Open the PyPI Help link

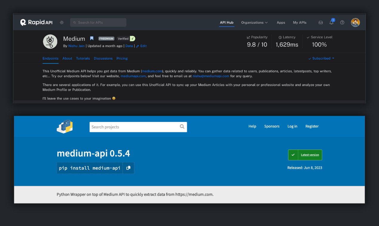252,126
